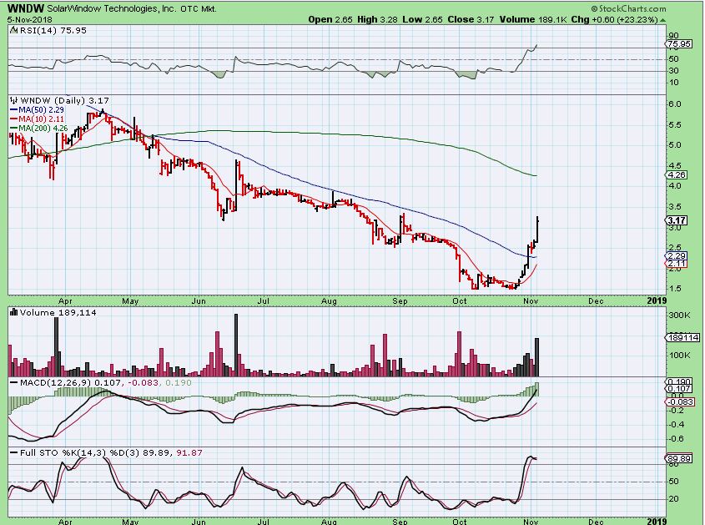Screen dimensions: 705x525
Task: Click the -0.4 label on the MACD axis
Action: pyautogui.click(x=677, y=424)
